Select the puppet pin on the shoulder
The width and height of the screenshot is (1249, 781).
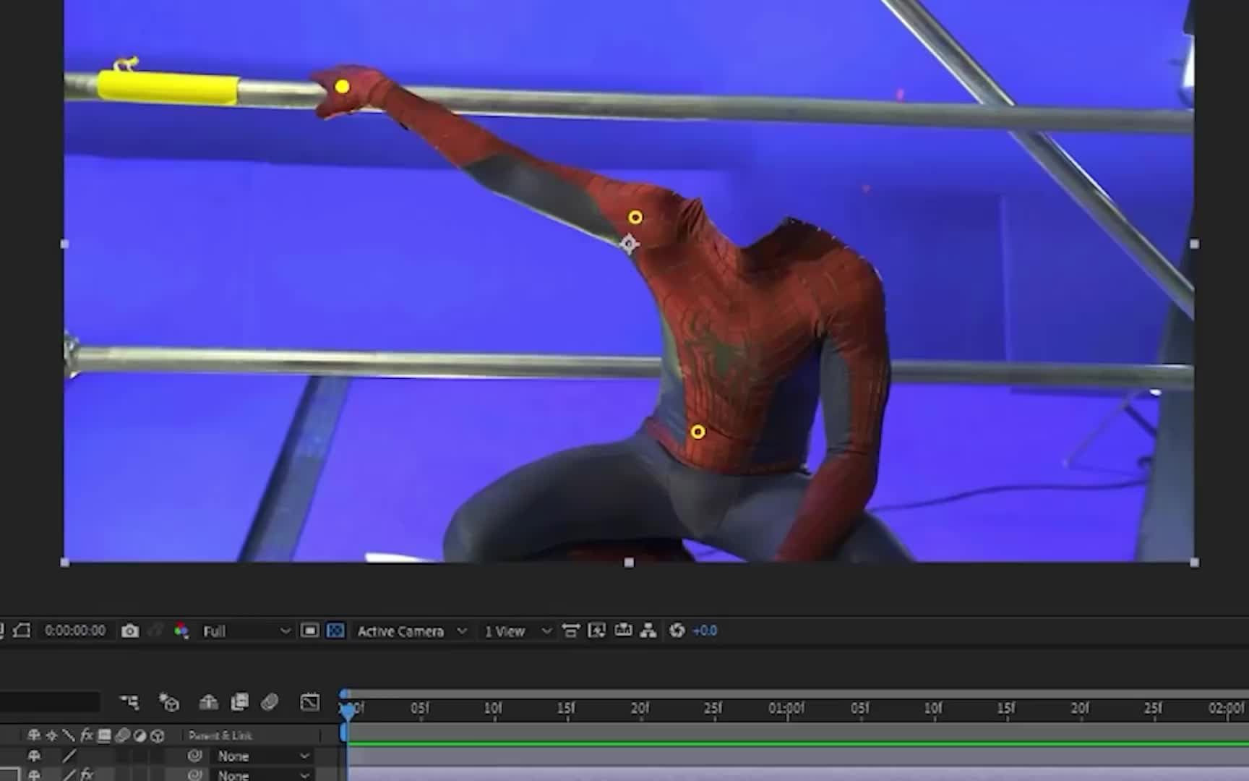635,217
